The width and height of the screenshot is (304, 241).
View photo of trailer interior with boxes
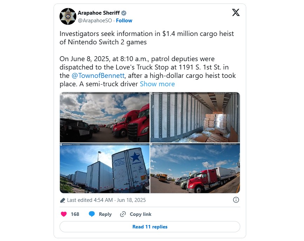[x=195, y=117]
